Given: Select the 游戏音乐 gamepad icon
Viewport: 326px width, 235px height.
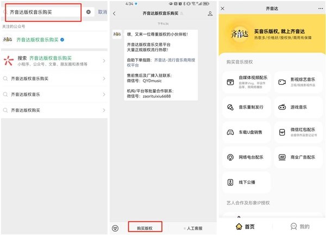Looking at the screenshot, I should tap(282, 107).
